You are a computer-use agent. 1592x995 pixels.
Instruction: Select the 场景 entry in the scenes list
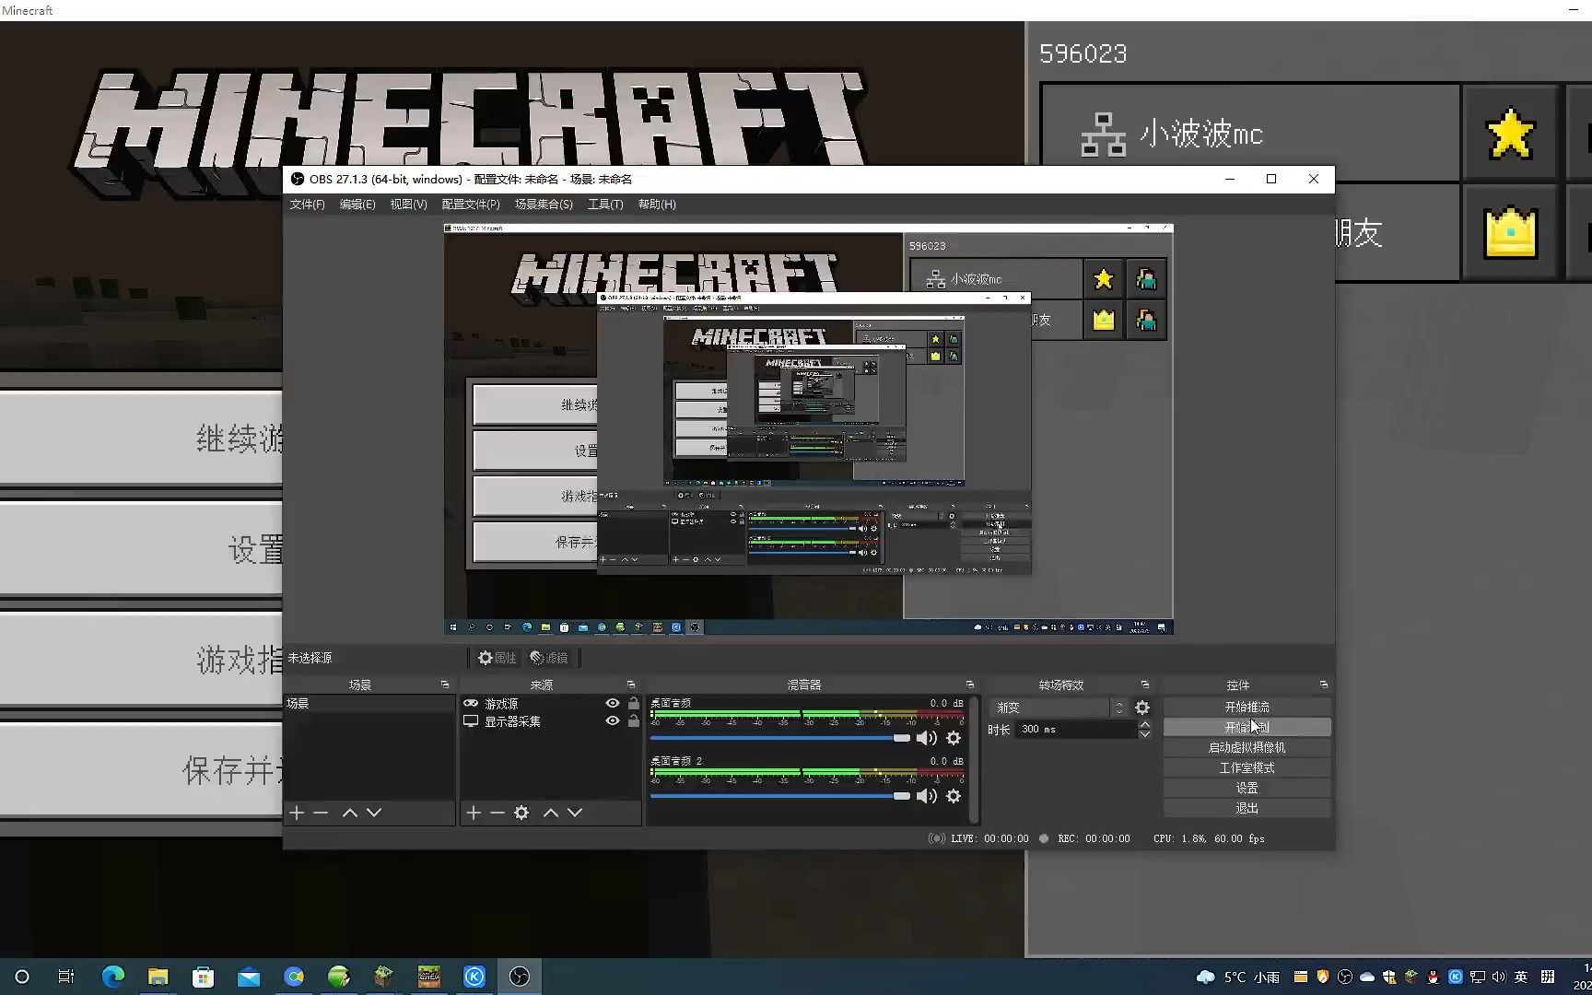(x=369, y=703)
